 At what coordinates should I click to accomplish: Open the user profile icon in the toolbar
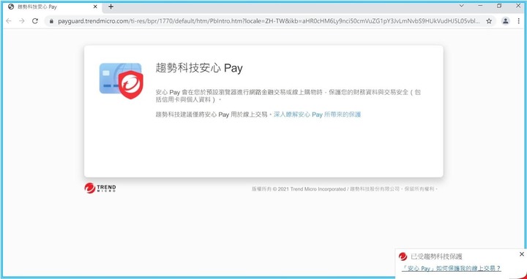pyautogui.click(x=506, y=20)
